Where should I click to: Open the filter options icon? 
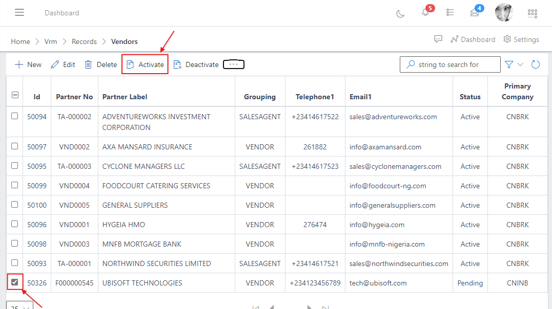coord(508,64)
